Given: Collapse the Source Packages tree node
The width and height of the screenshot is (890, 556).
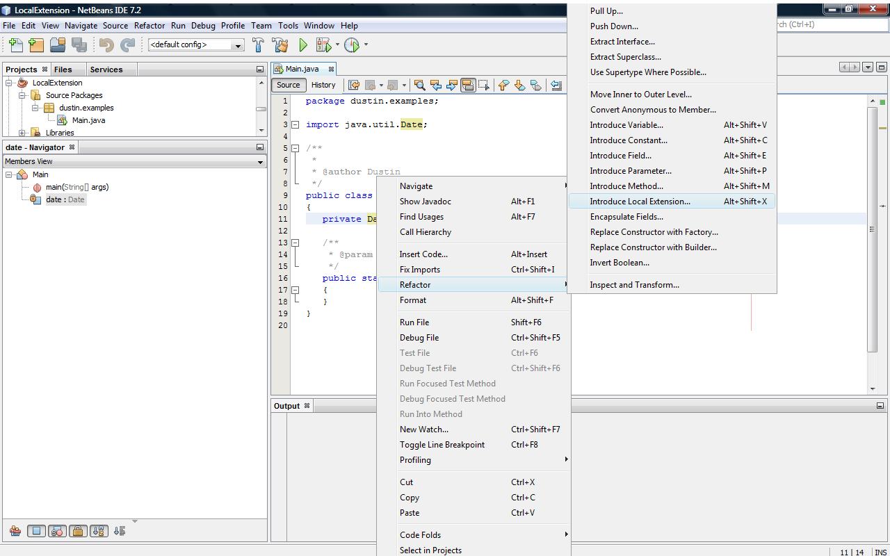Looking at the screenshot, I should point(22,95).
